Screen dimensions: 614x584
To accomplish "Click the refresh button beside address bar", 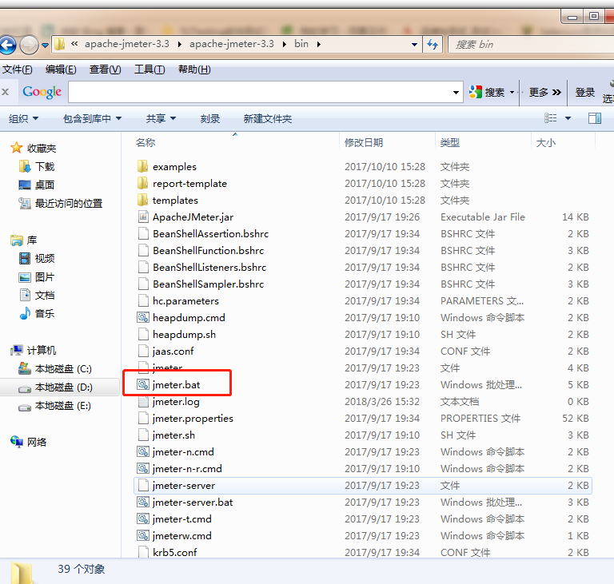I will (x=433, y=44).
